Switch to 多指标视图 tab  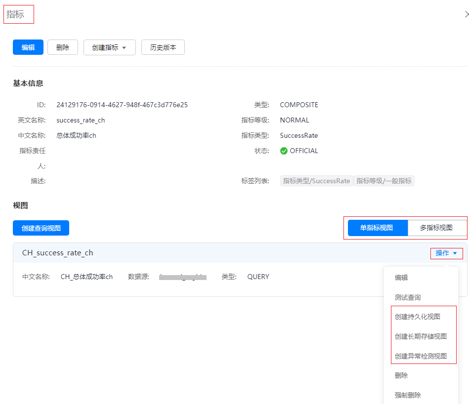[436, 228]
